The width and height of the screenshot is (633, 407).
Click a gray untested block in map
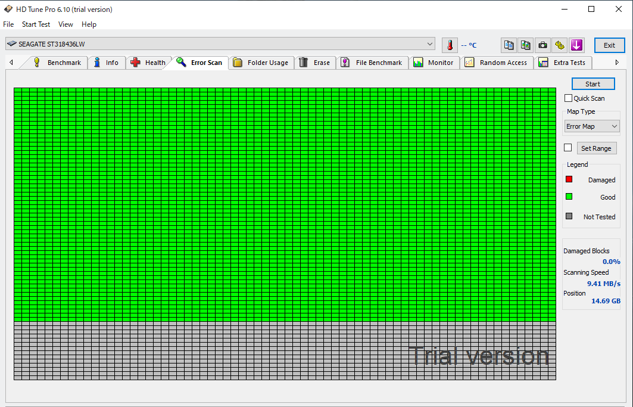point(179,352)
